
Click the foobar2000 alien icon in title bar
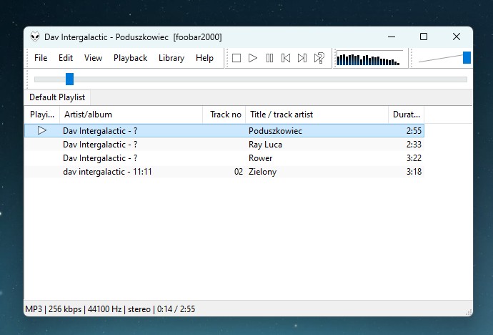(x=35, y=37)
